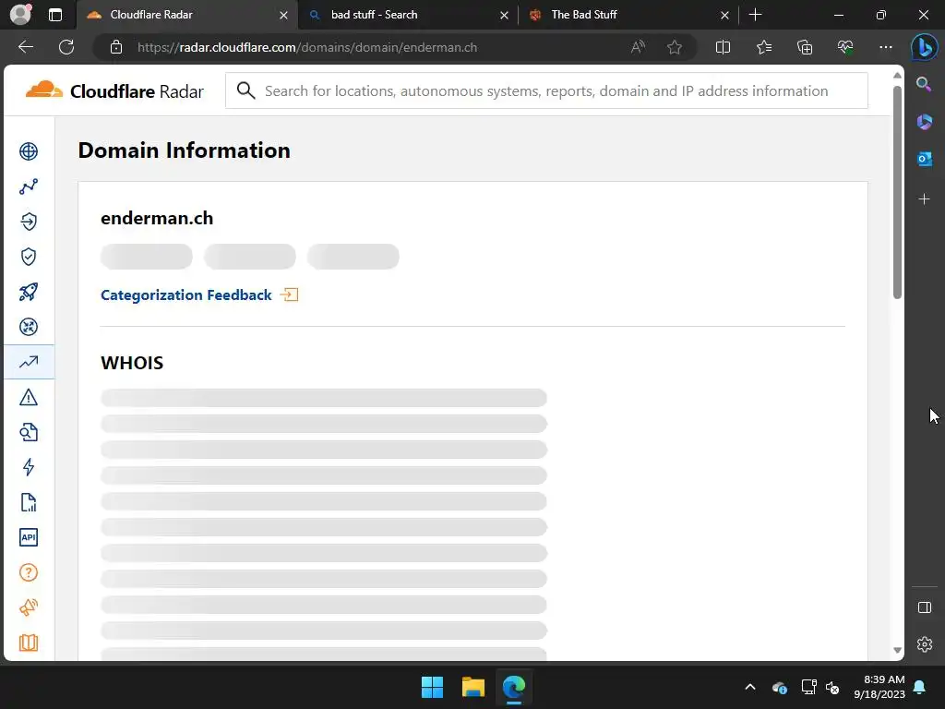Viewport: 945px width, 709px height.
Task: Select the orange megaphone icon in the sidebar
Action: [x=29, y=607]
